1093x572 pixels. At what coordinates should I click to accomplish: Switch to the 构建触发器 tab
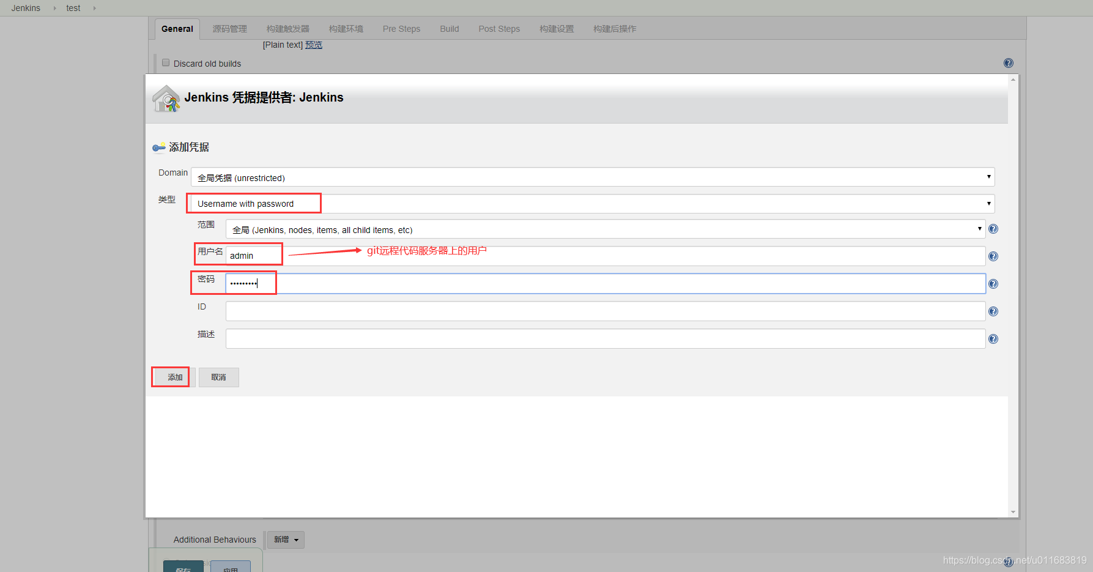pyautogui.click(x=288, y=29)
